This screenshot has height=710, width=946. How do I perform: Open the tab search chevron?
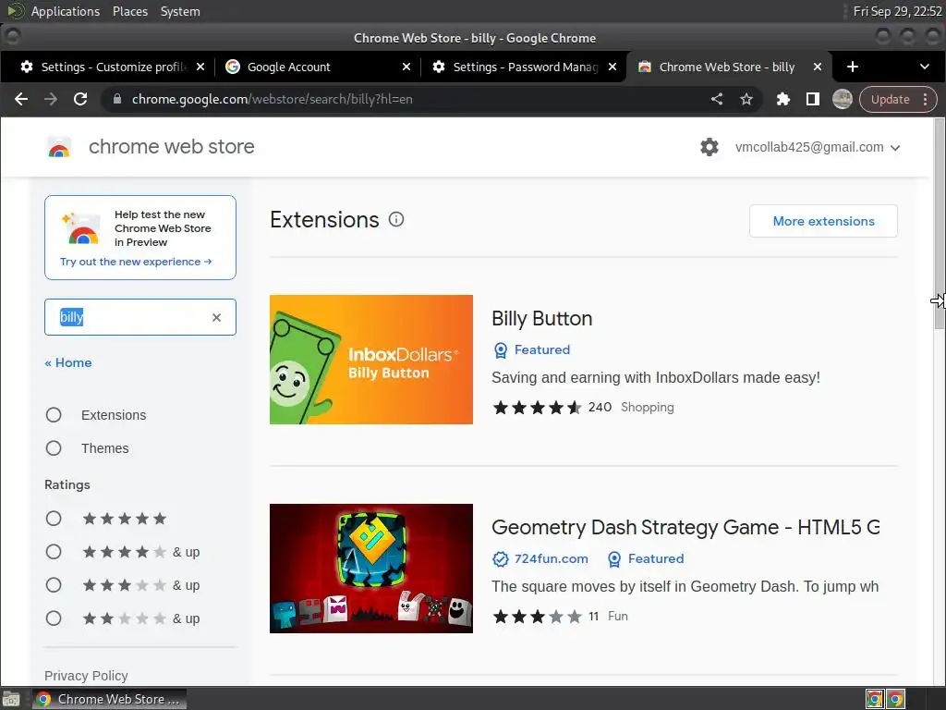tap(924, 67)
